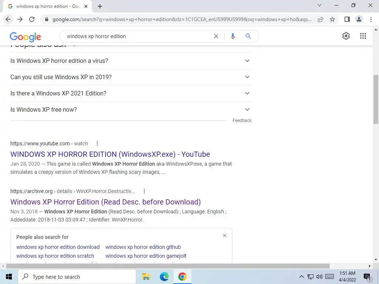Screen dimensions: 379x284
Task: Open the volume tray icon
Action: click(x=319, y=277)
